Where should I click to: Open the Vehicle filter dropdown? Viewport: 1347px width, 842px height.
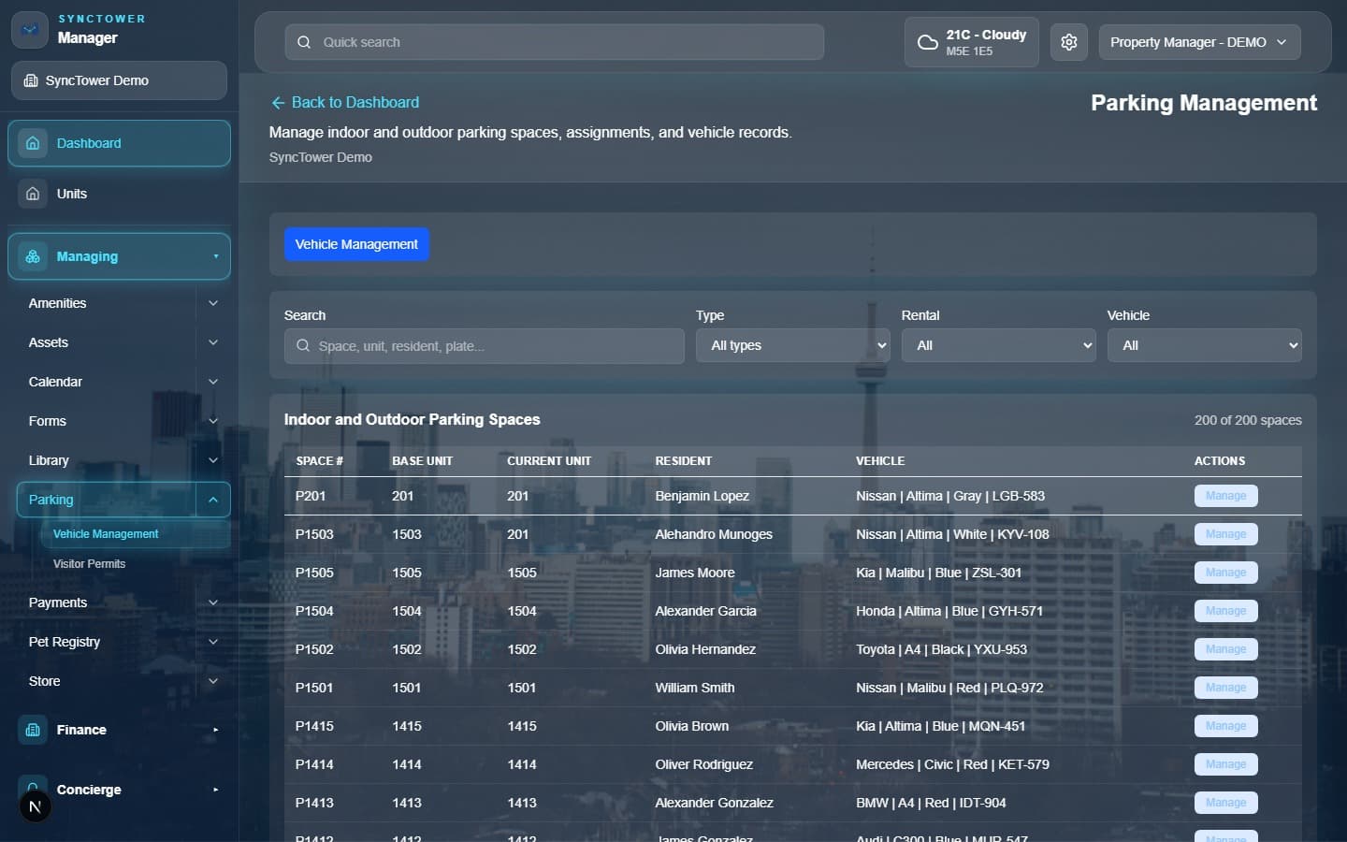(x=1204, y=345)
